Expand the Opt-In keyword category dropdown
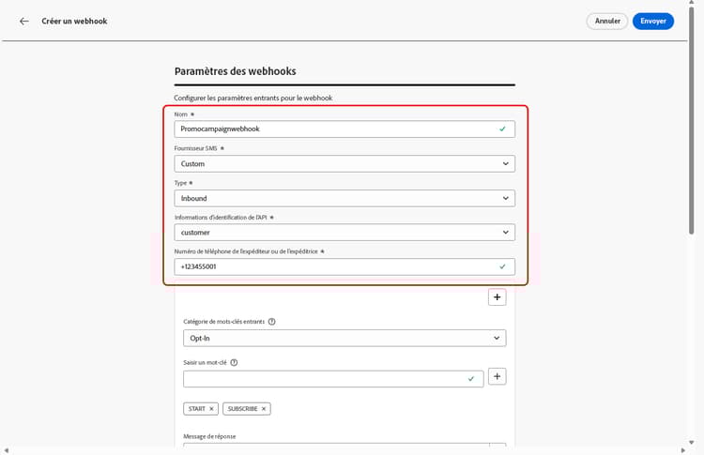The image size is (704, 455). [344, 338]
